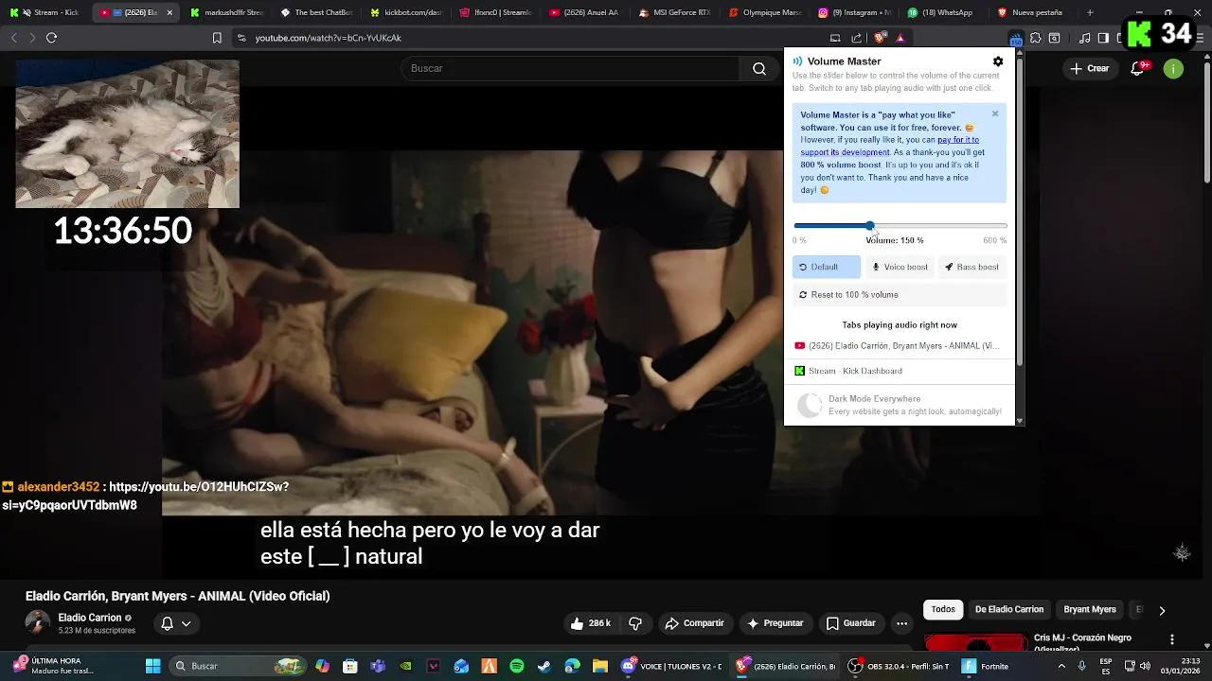Viewport: 1212px width, 681px height.
Task: Switch to Stream - Kick browser tab
Action: (45, 12)
